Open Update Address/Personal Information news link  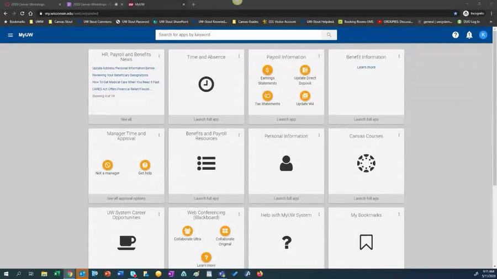click(x=124, y=68)
